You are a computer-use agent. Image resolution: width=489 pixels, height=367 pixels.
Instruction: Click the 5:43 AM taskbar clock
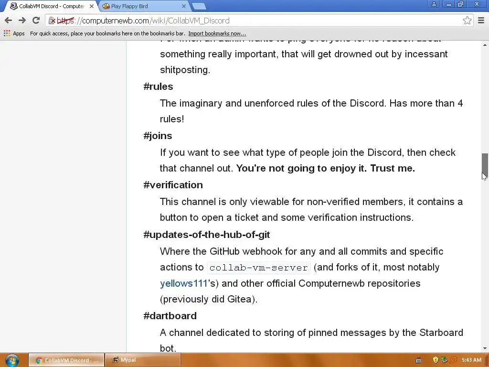coord(471,360)
